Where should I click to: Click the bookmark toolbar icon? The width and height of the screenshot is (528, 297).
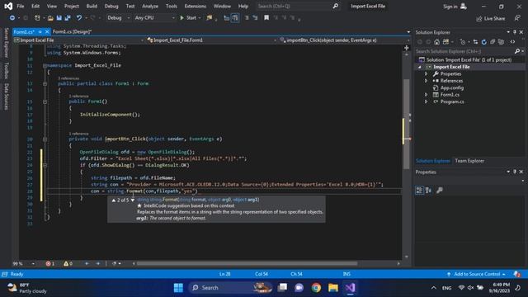[x=266, y=18]
